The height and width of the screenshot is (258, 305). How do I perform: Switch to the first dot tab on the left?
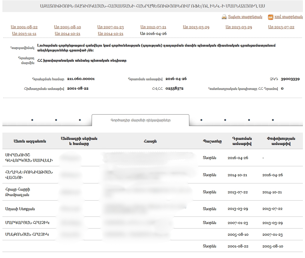[32, 120]
